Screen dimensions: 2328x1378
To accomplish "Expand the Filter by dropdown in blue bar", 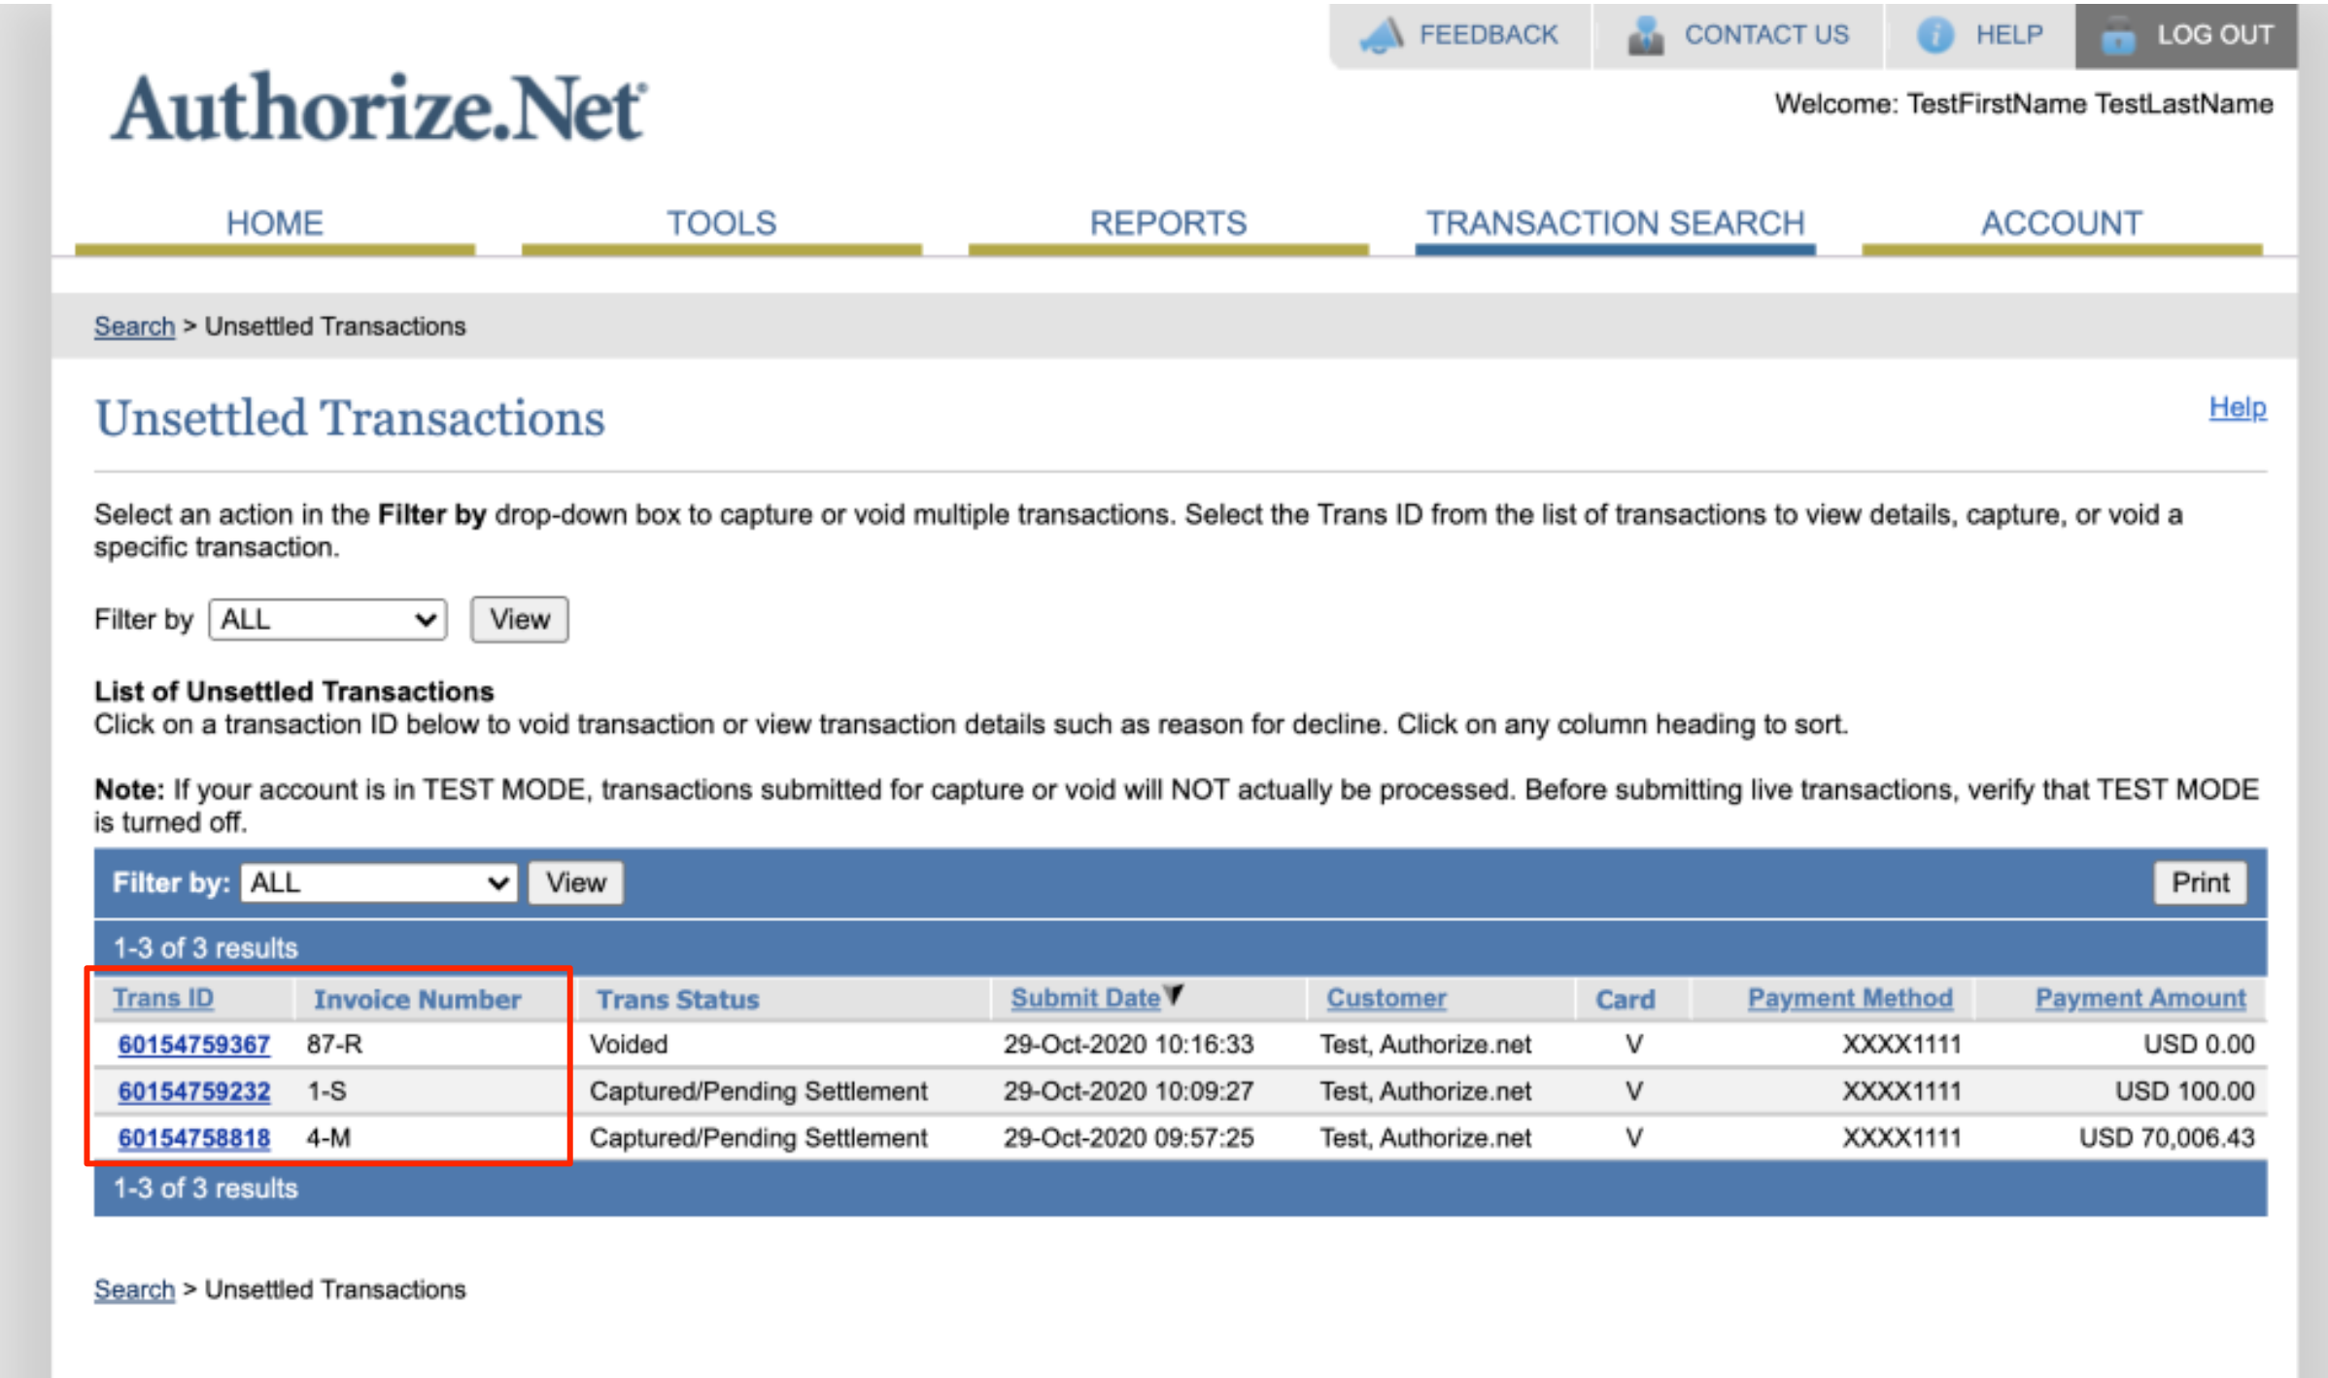I will [x=379, y=883].
